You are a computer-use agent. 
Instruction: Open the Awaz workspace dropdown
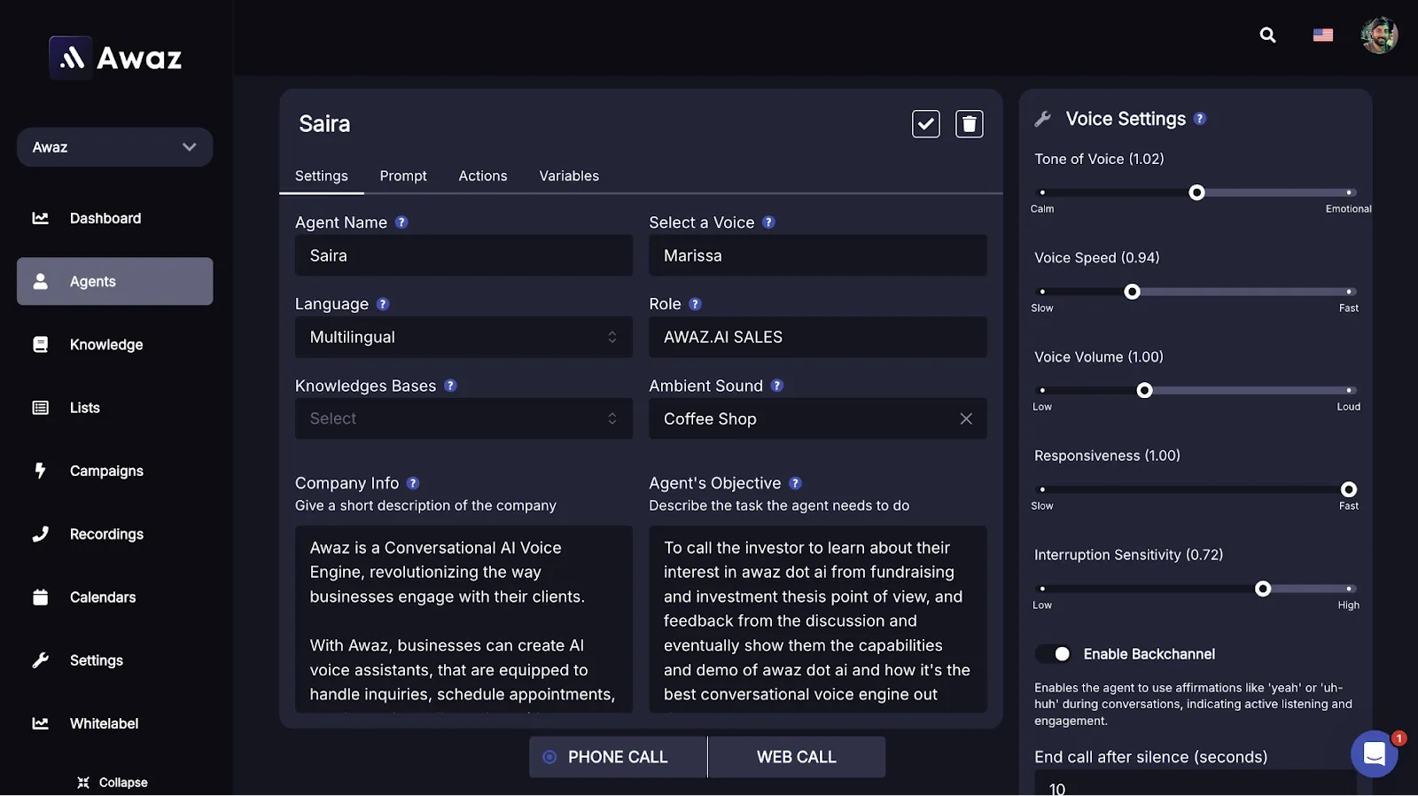point(114,147)
